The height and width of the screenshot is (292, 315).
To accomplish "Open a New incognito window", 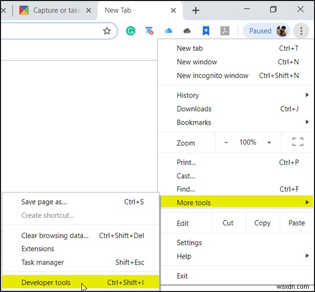I will [236, 75].
